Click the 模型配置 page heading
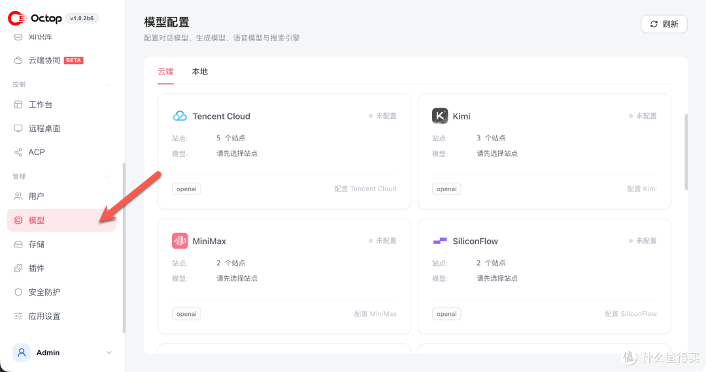 tap(167, 22)
